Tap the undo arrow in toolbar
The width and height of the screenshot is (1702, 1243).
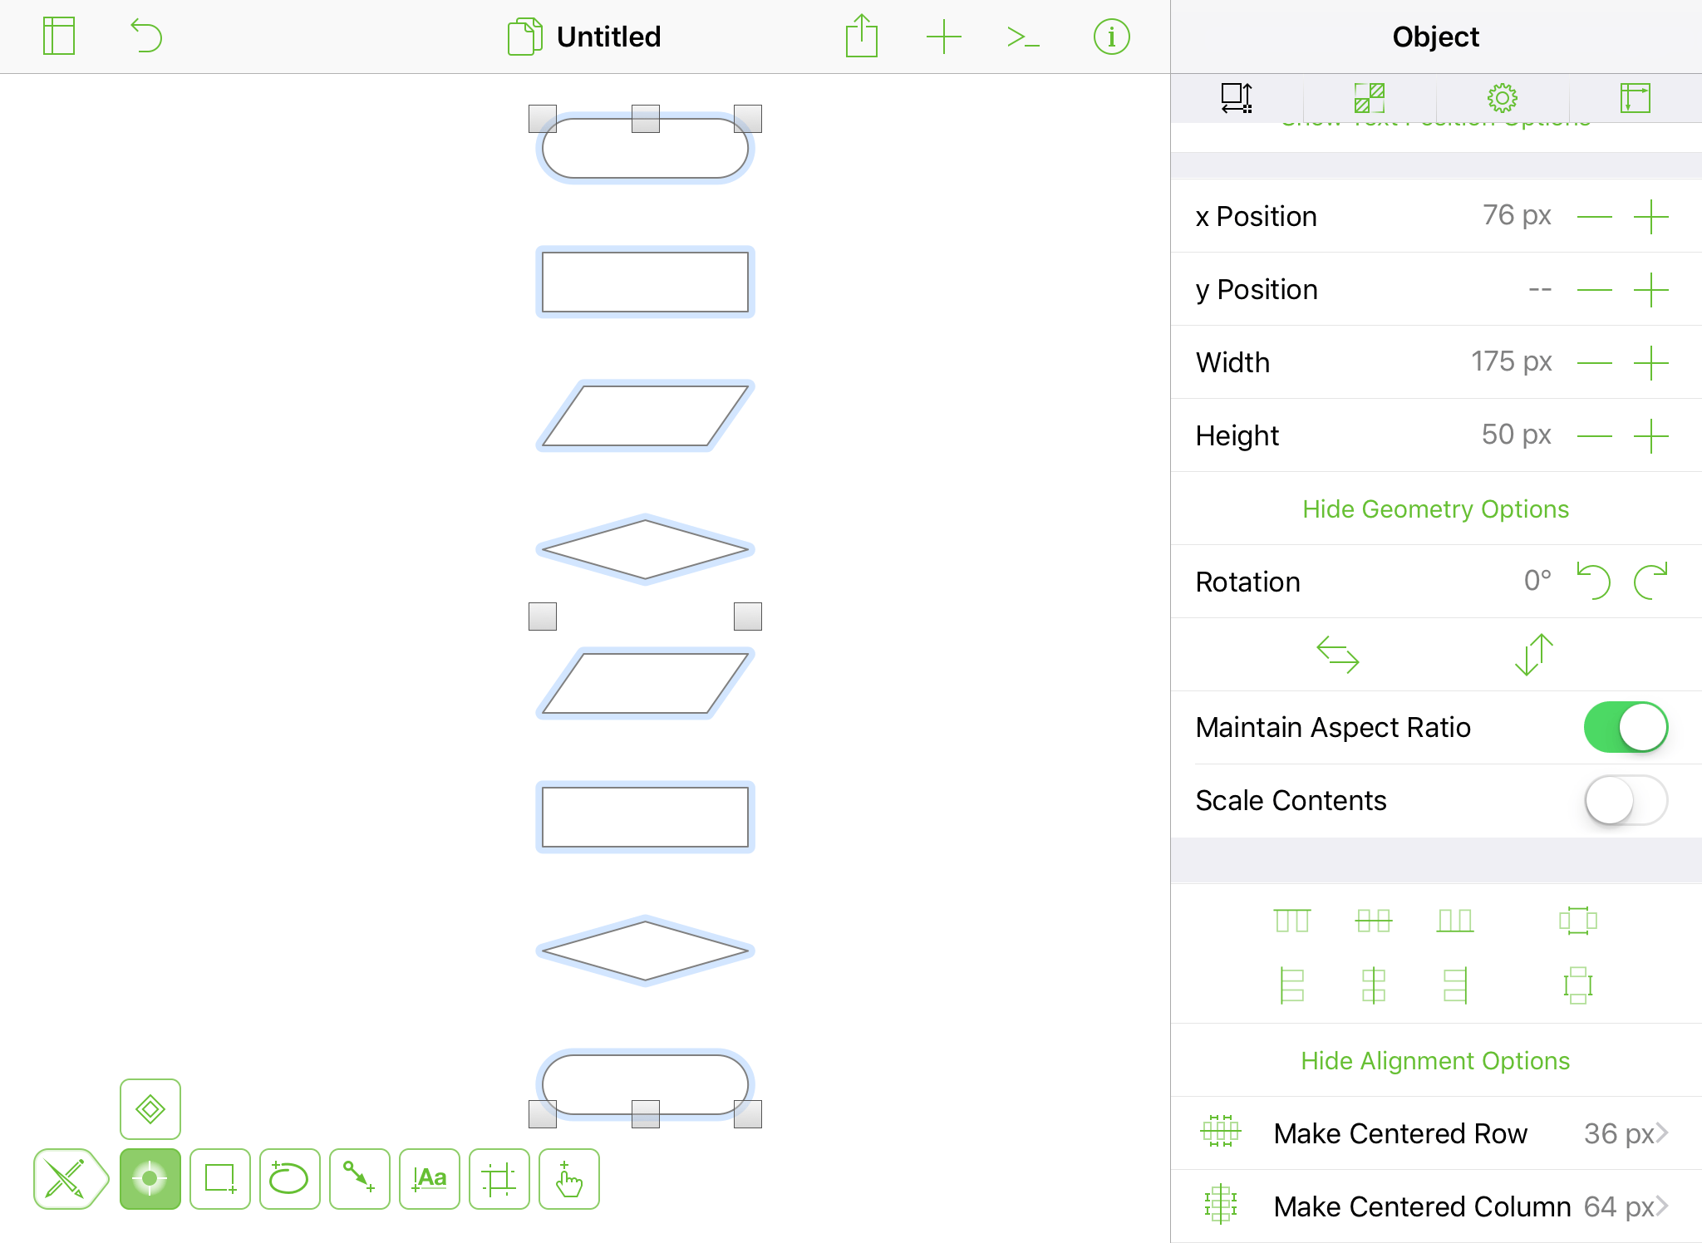(x=146, y=37)
